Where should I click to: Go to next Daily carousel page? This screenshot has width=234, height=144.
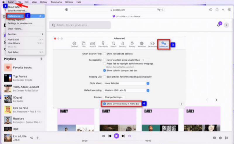click(x=216, y=100)
